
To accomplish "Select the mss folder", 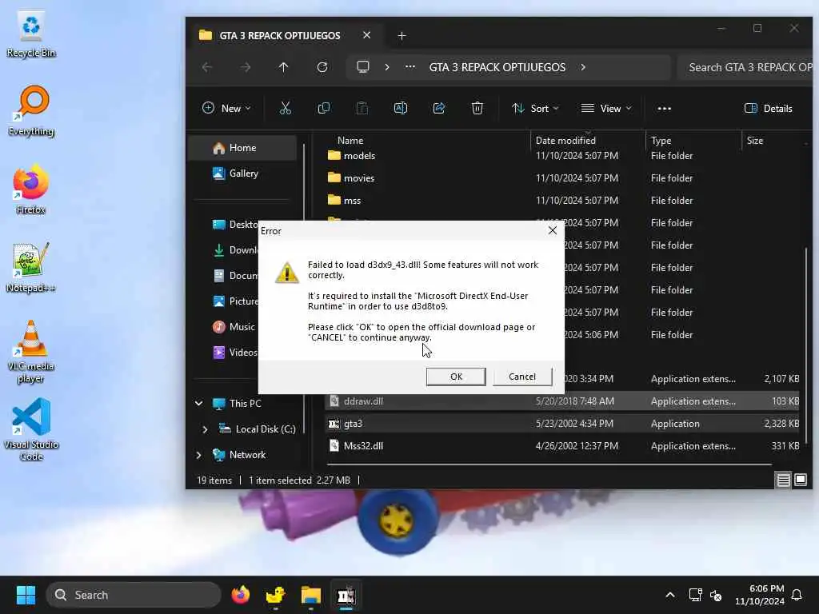I will click(352, 201).
